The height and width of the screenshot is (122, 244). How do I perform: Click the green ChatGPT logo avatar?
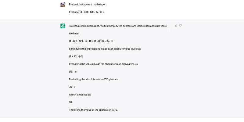(63, 26)
